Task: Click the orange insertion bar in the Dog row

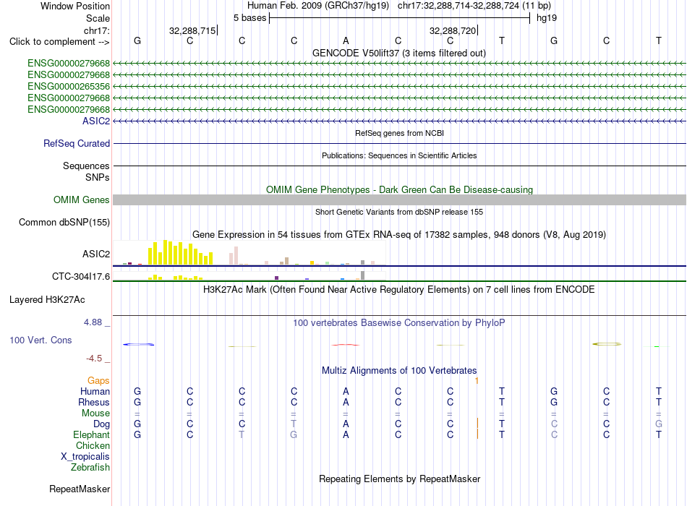Action: tap(477, 423)
